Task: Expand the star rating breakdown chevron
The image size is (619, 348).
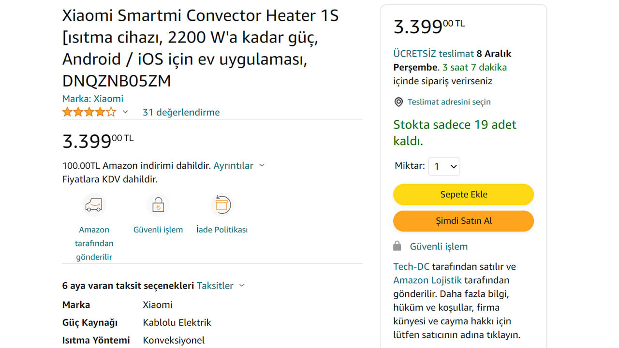Action: click(125, 112)
